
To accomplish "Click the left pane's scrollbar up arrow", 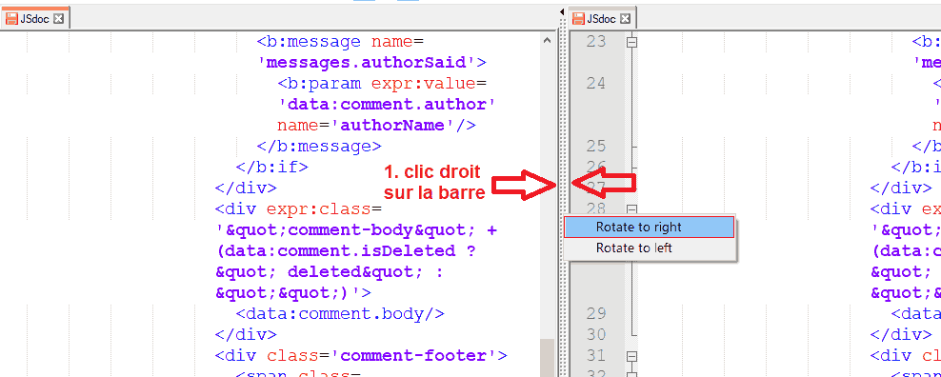I will 547,41.
